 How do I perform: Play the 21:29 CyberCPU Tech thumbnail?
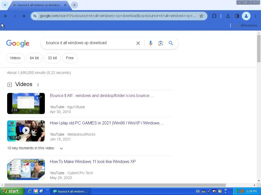pos(26,169)
